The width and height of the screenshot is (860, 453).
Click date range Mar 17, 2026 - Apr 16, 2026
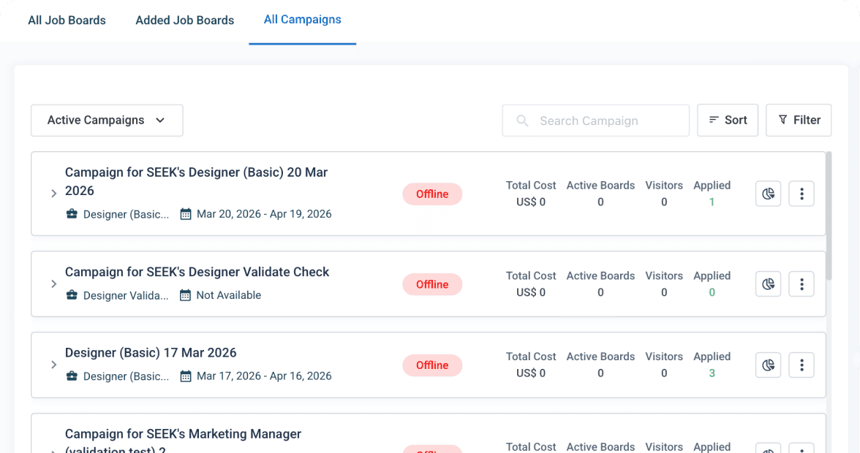point(264,376)
